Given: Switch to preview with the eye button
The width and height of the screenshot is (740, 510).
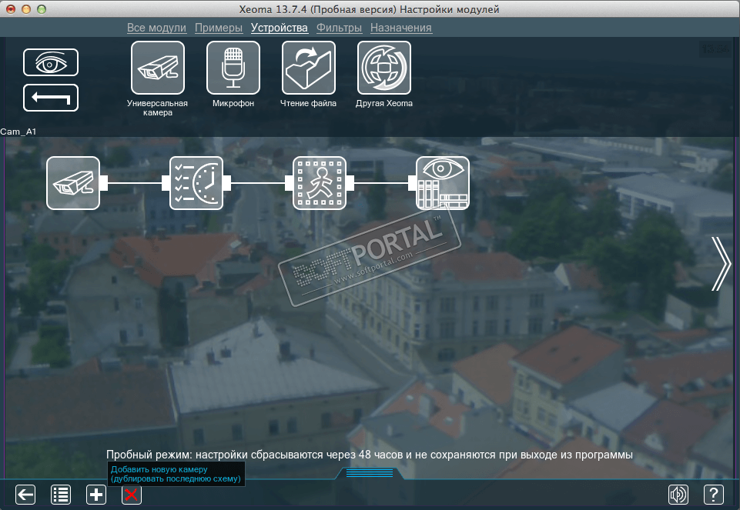Looking at the screenshot, I should pos(51,62).
